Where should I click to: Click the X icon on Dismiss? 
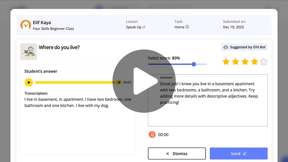tap(167, 153)
